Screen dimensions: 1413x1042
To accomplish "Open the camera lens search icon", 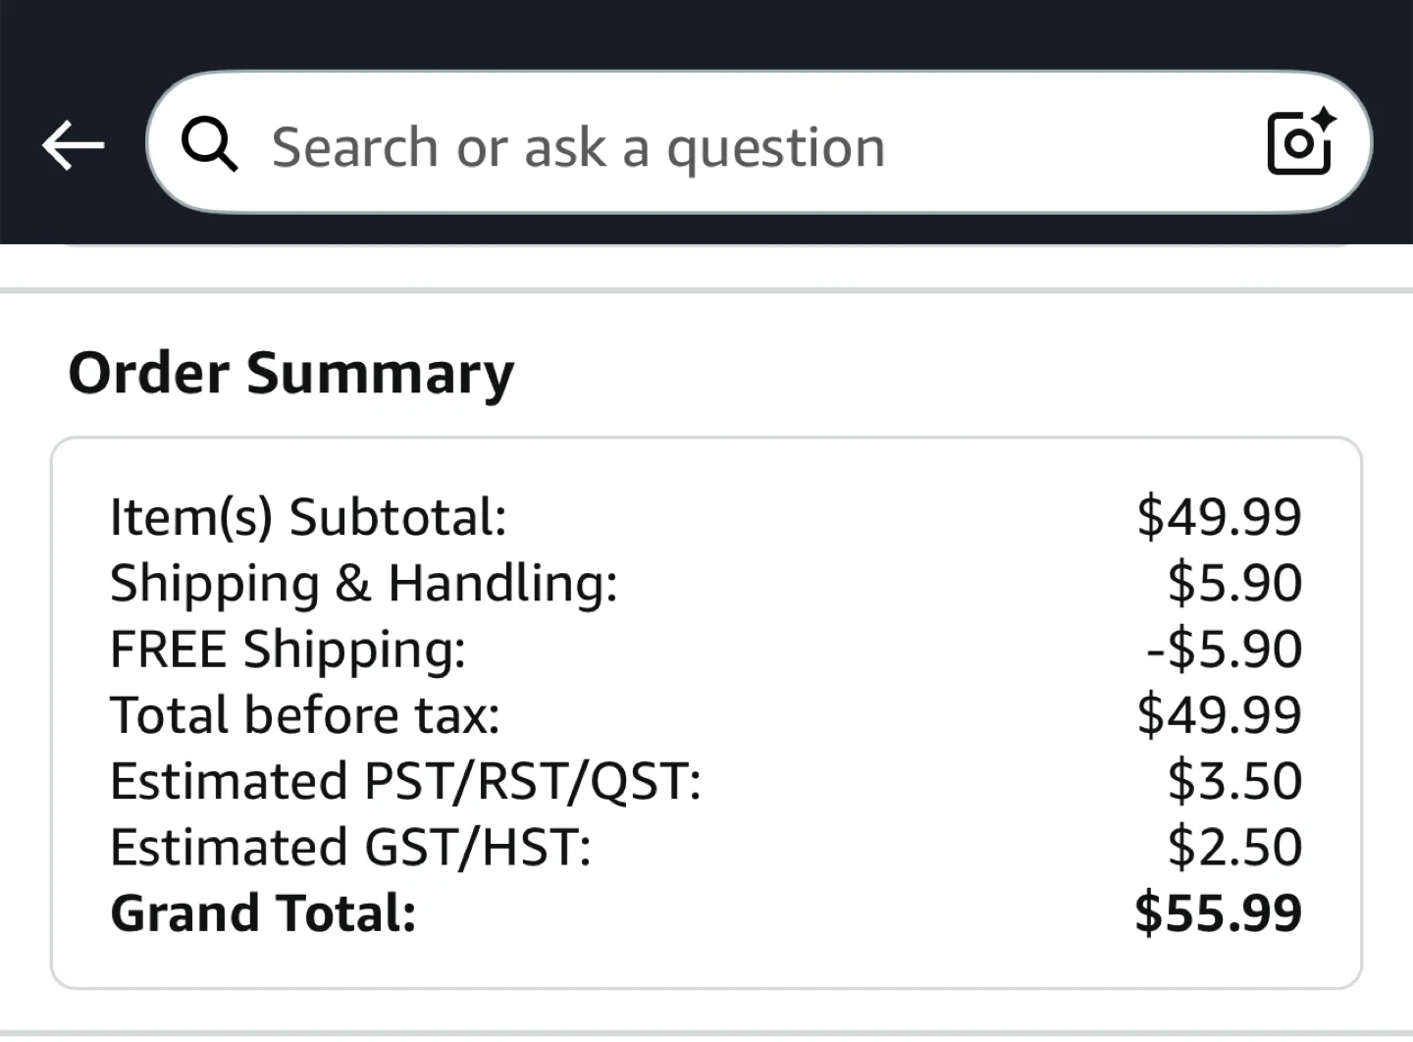I will point(1300,141).
